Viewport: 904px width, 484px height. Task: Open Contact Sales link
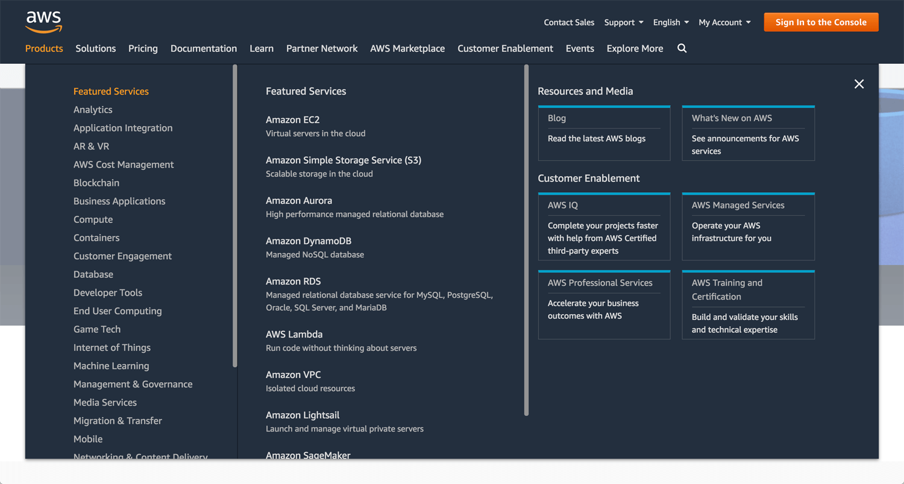click(x=569, y=22)
